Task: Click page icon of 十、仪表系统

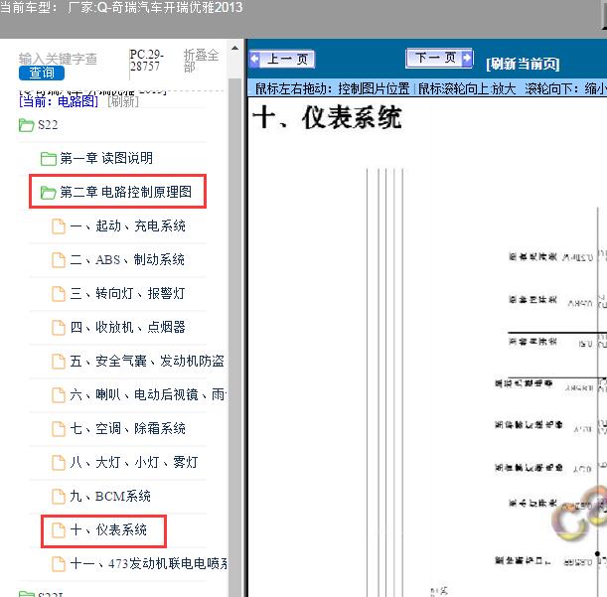Action: click(59, 530)
